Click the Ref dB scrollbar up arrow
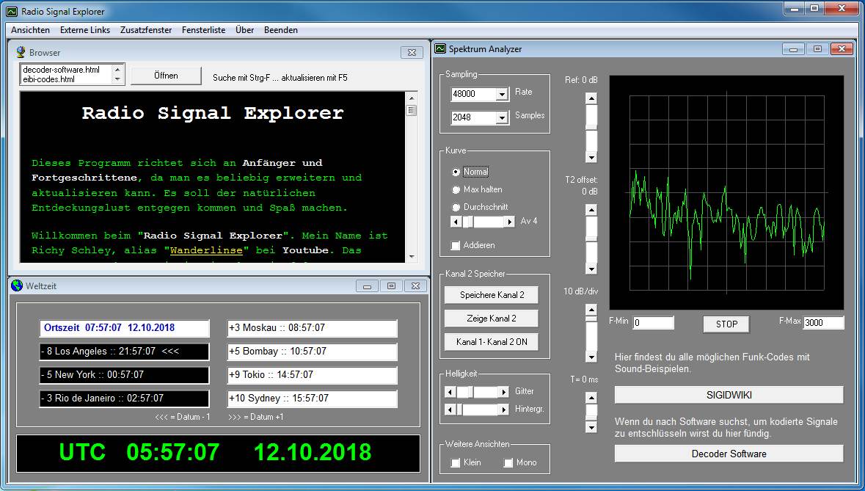 (591, 98)
